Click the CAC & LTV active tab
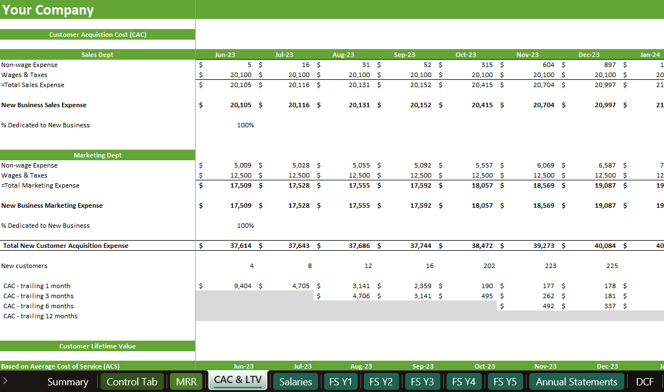The width and height of the screenshot is (664, 392). tap(237, 381)
